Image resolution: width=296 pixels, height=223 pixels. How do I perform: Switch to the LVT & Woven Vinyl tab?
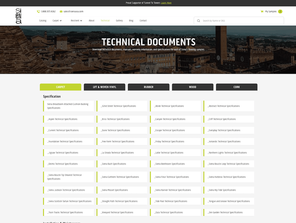coord(105,87)
